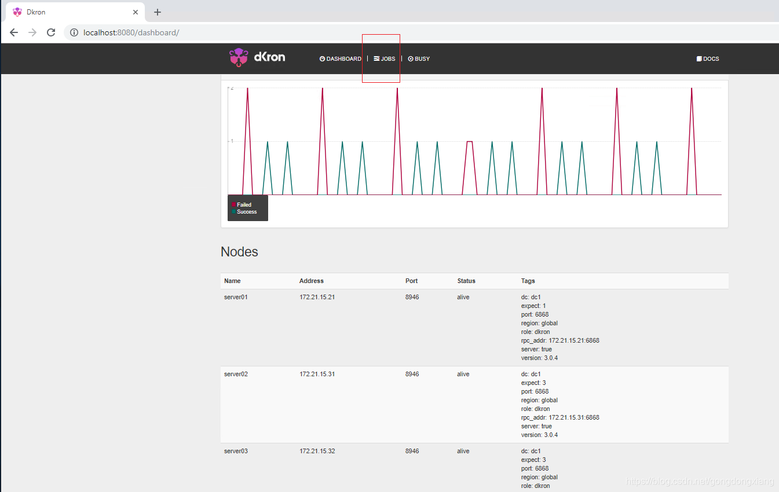
Task: Click the Tags column header
Action: [x=528, y=281]
